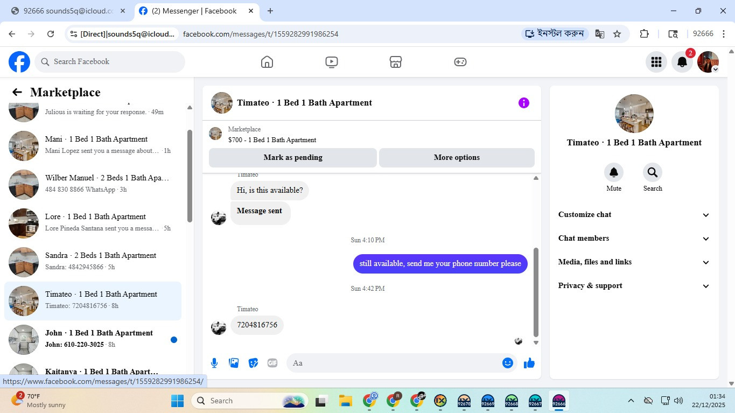Viewport: 735px width, 413px height.
Task: Click Timateo avatar next to phone message
Action: click(219, 327)
